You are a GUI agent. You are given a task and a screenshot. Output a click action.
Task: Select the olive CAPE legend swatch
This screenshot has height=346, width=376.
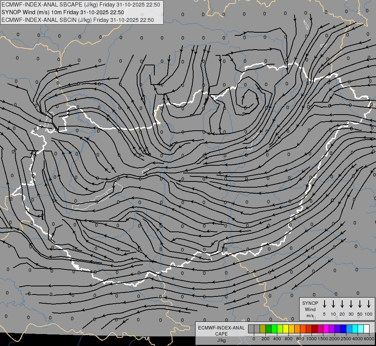pyautogui.click(x=263, y=329)
